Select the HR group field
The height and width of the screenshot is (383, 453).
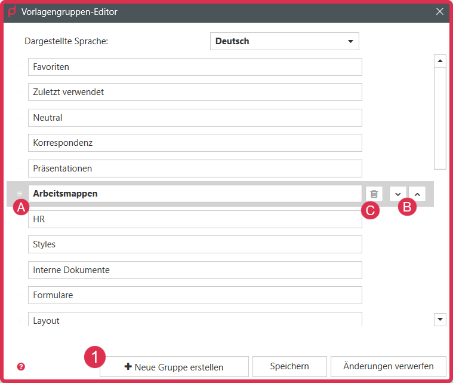pyautogui.click(x=195, y=219)
